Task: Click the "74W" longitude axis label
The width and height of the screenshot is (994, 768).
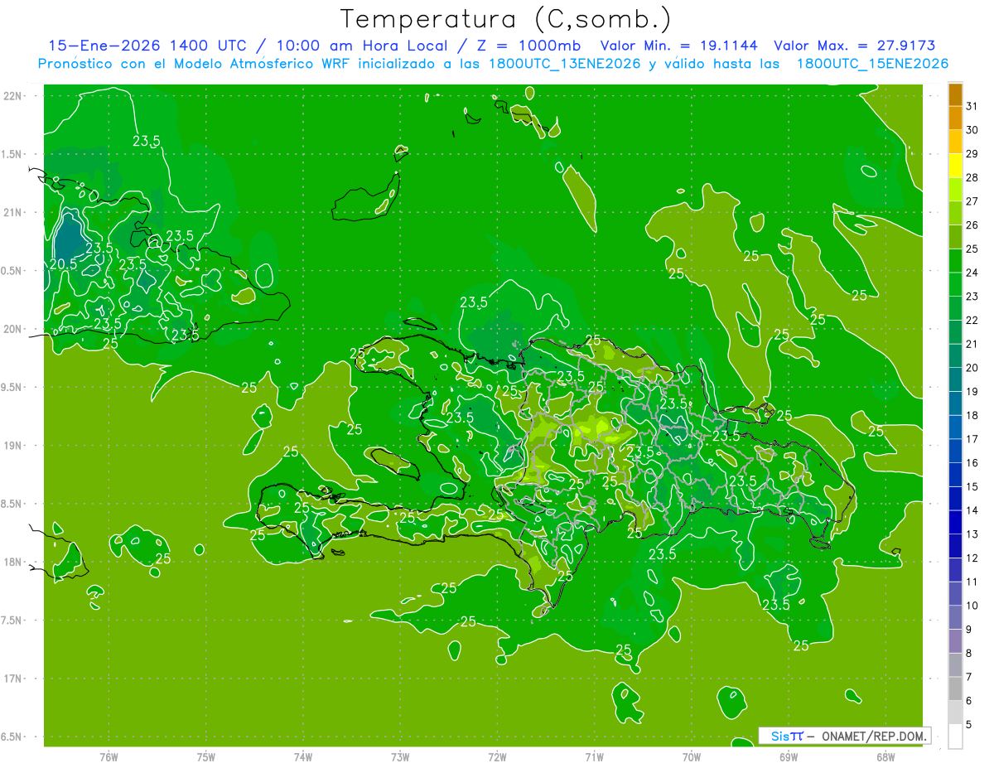Action: point(303,756)
